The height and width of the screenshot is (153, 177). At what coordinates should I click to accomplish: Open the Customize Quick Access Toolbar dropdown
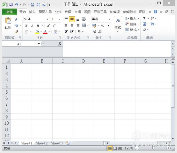[49, 5]
